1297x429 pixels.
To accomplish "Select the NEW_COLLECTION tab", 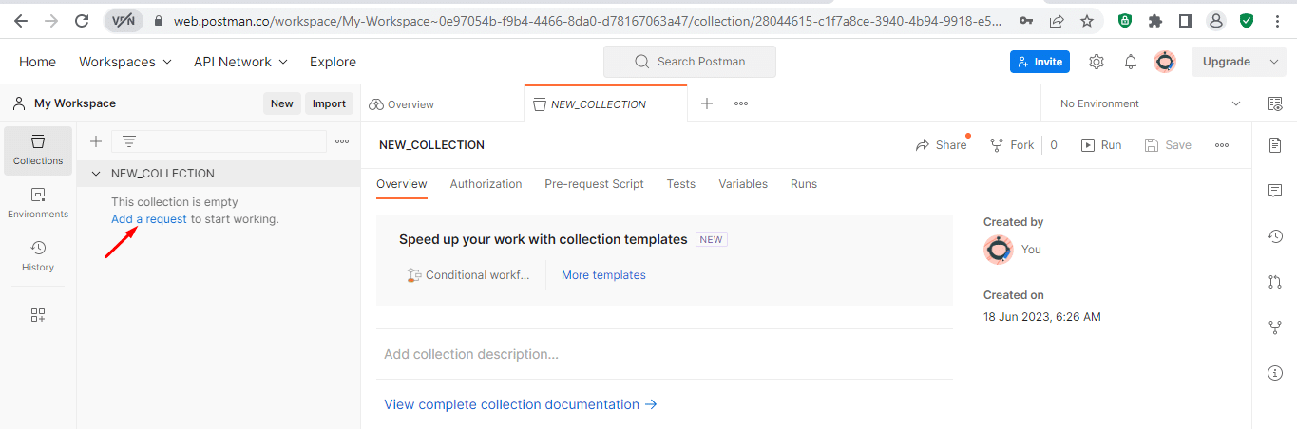I will click(605, 103).
